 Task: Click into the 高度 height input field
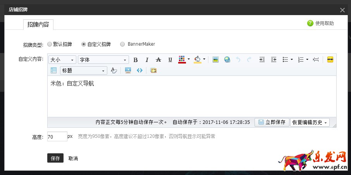point(57,137)
